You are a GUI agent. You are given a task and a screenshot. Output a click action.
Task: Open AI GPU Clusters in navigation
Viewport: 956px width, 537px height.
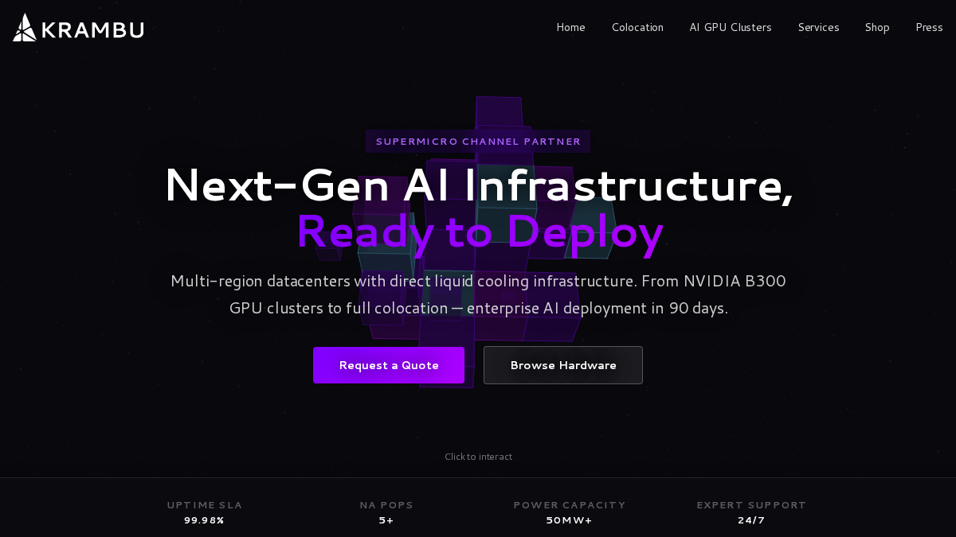coord(731,27)
